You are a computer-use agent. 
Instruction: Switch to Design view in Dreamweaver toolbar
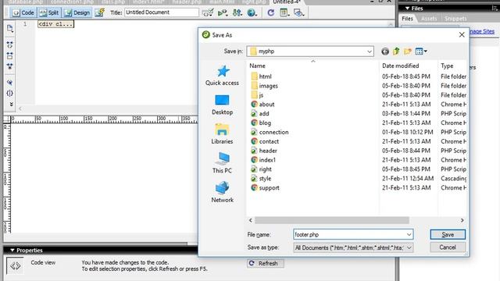coord(77,12)
